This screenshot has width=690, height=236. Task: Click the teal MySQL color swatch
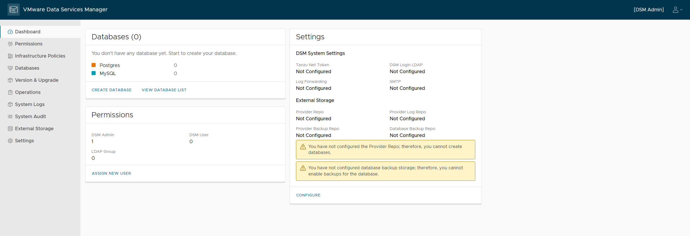coord(94,73)
